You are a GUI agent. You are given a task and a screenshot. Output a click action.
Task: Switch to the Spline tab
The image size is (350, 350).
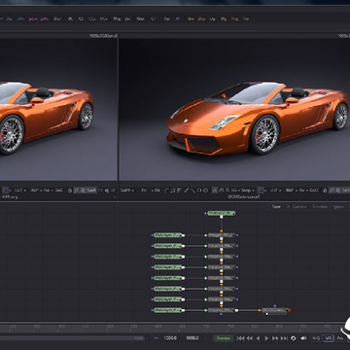[337, 206]
